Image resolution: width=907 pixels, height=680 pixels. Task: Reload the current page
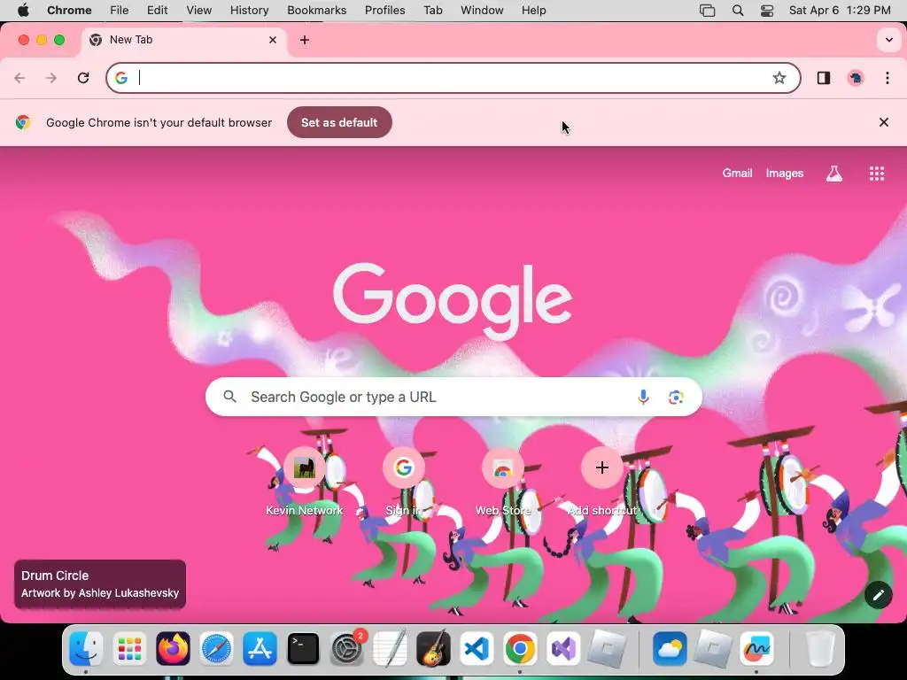pyautogui.click(x=83, y=78)
